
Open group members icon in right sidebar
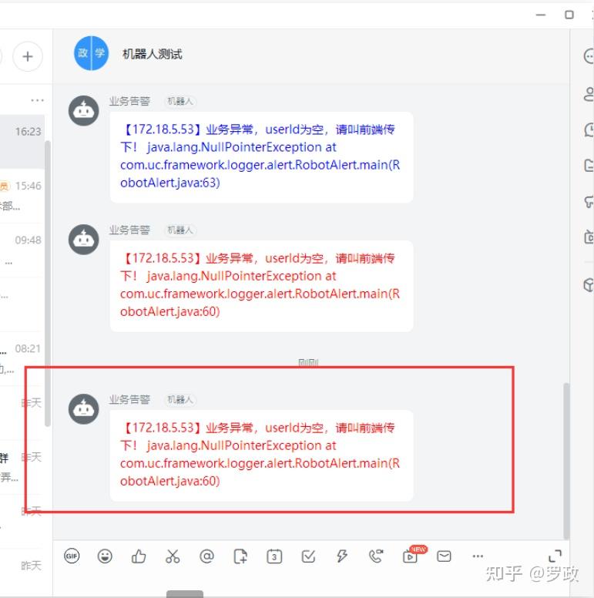[589, 94]
